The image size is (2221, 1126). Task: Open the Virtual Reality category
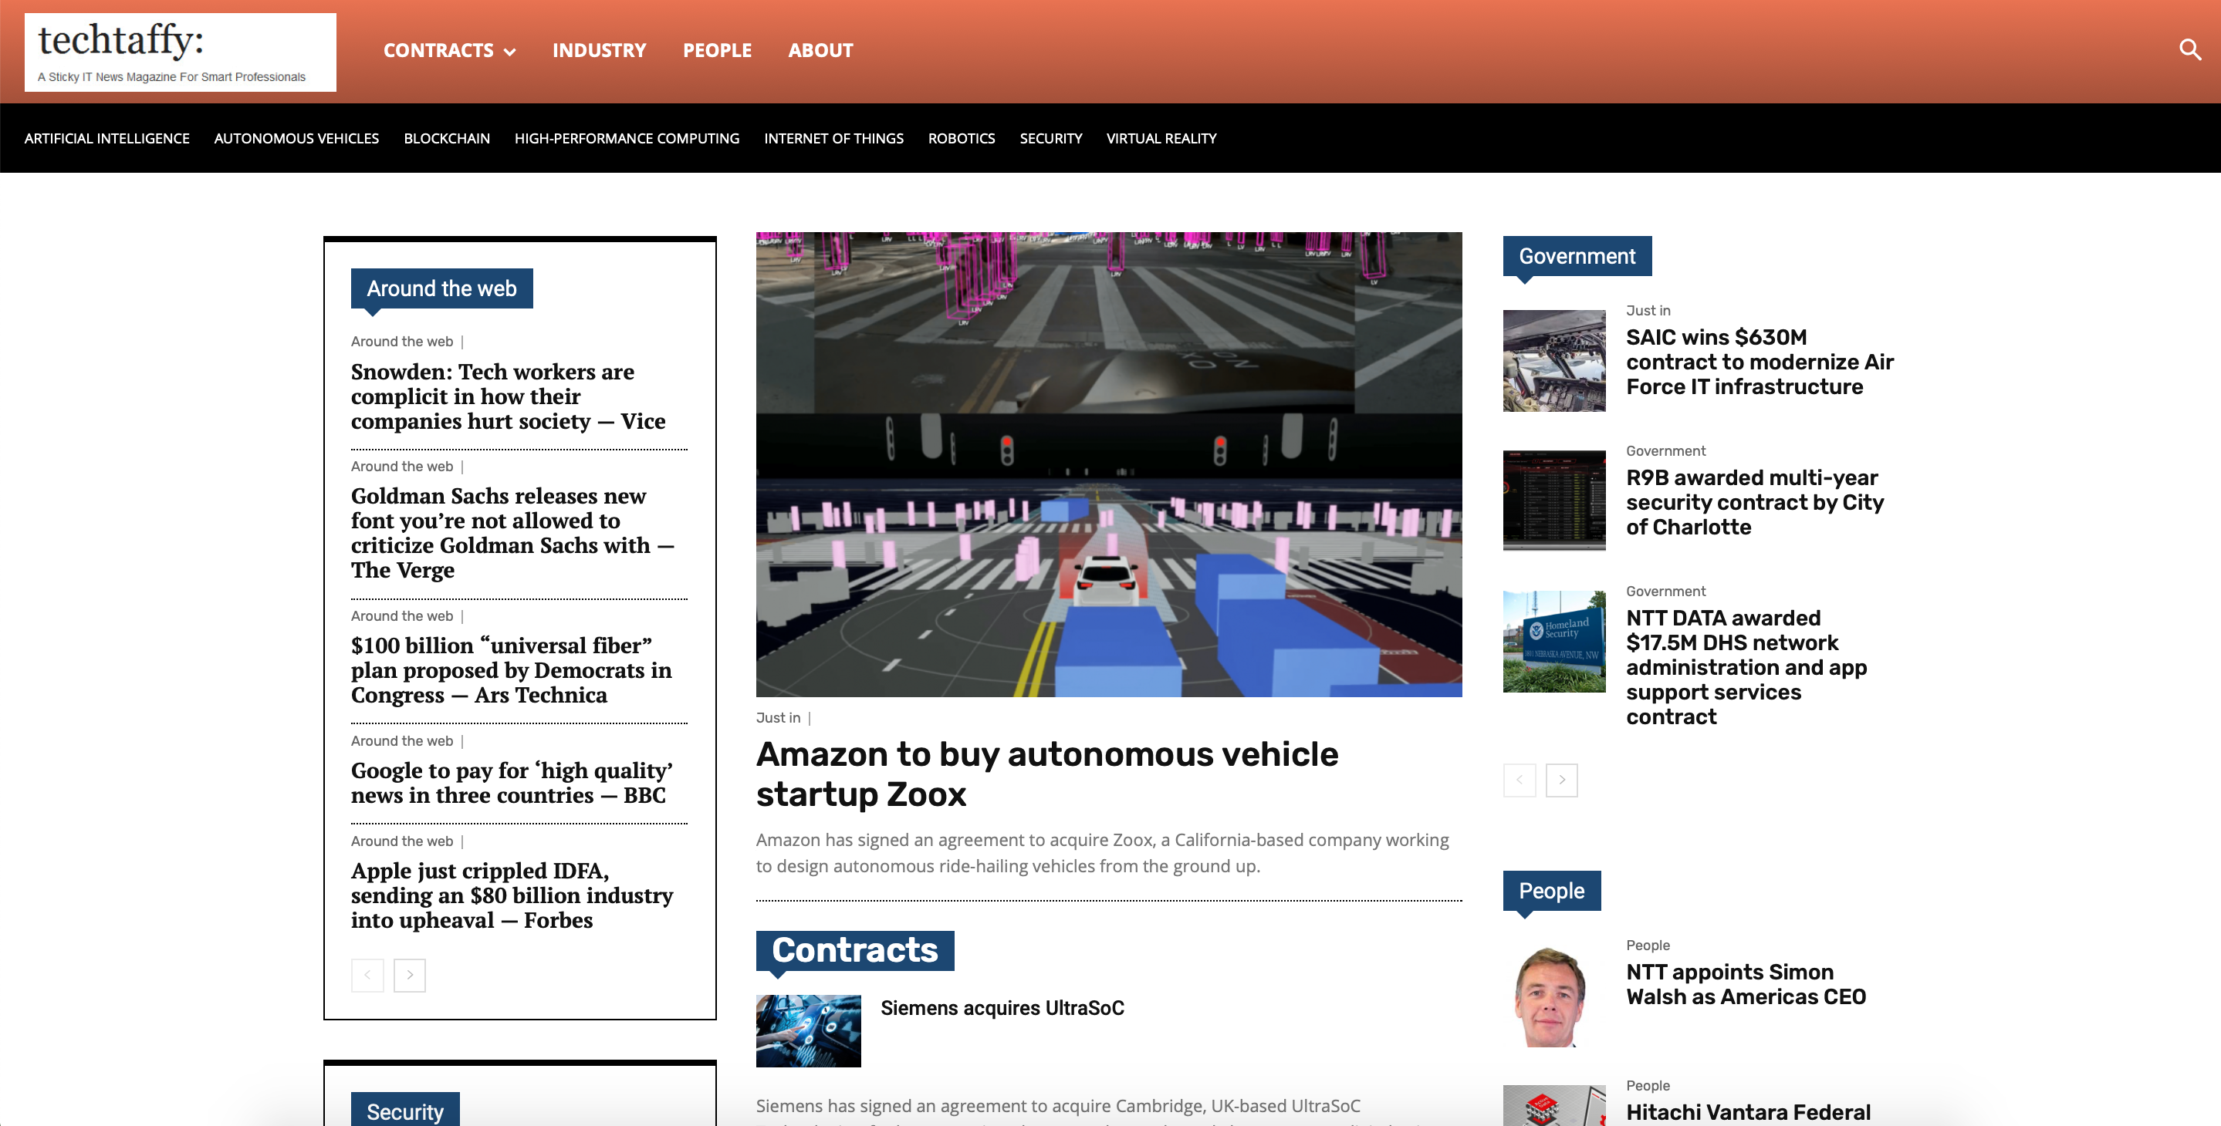click(1161, 139)
